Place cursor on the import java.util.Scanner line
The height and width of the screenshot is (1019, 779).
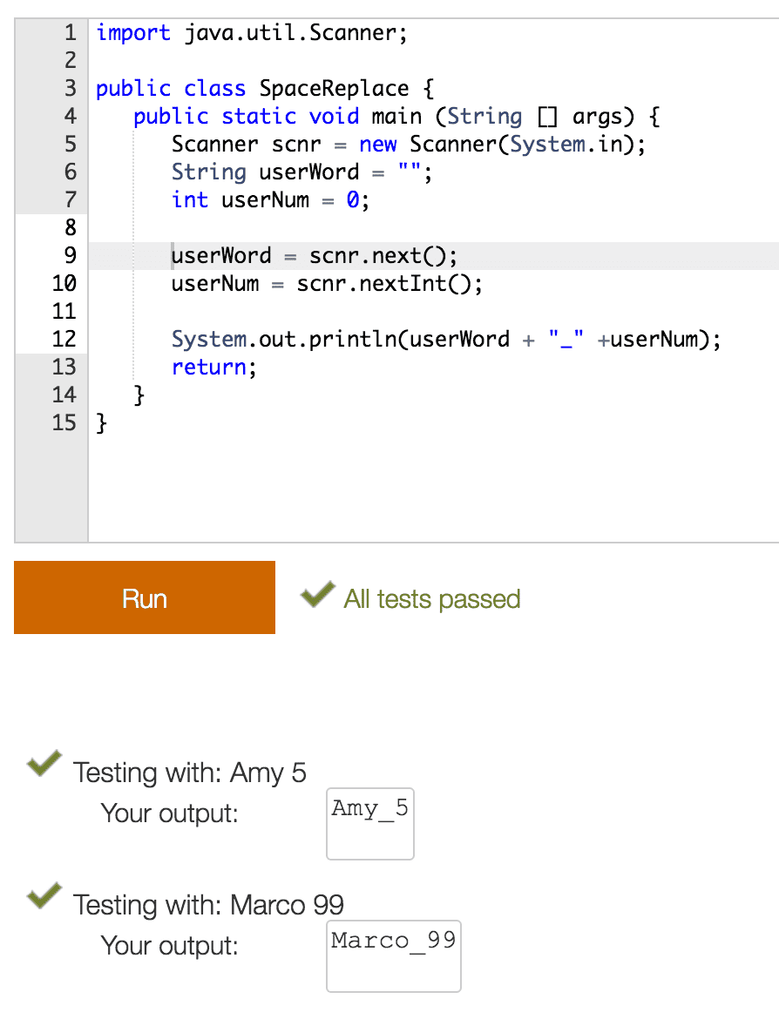click(251, 33)
